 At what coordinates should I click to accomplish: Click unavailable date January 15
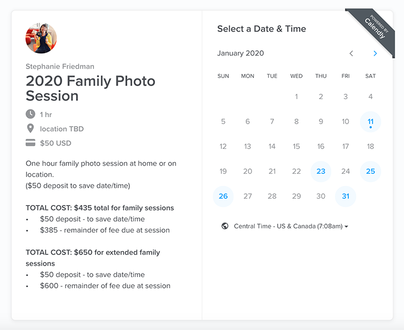pos(296,146)
